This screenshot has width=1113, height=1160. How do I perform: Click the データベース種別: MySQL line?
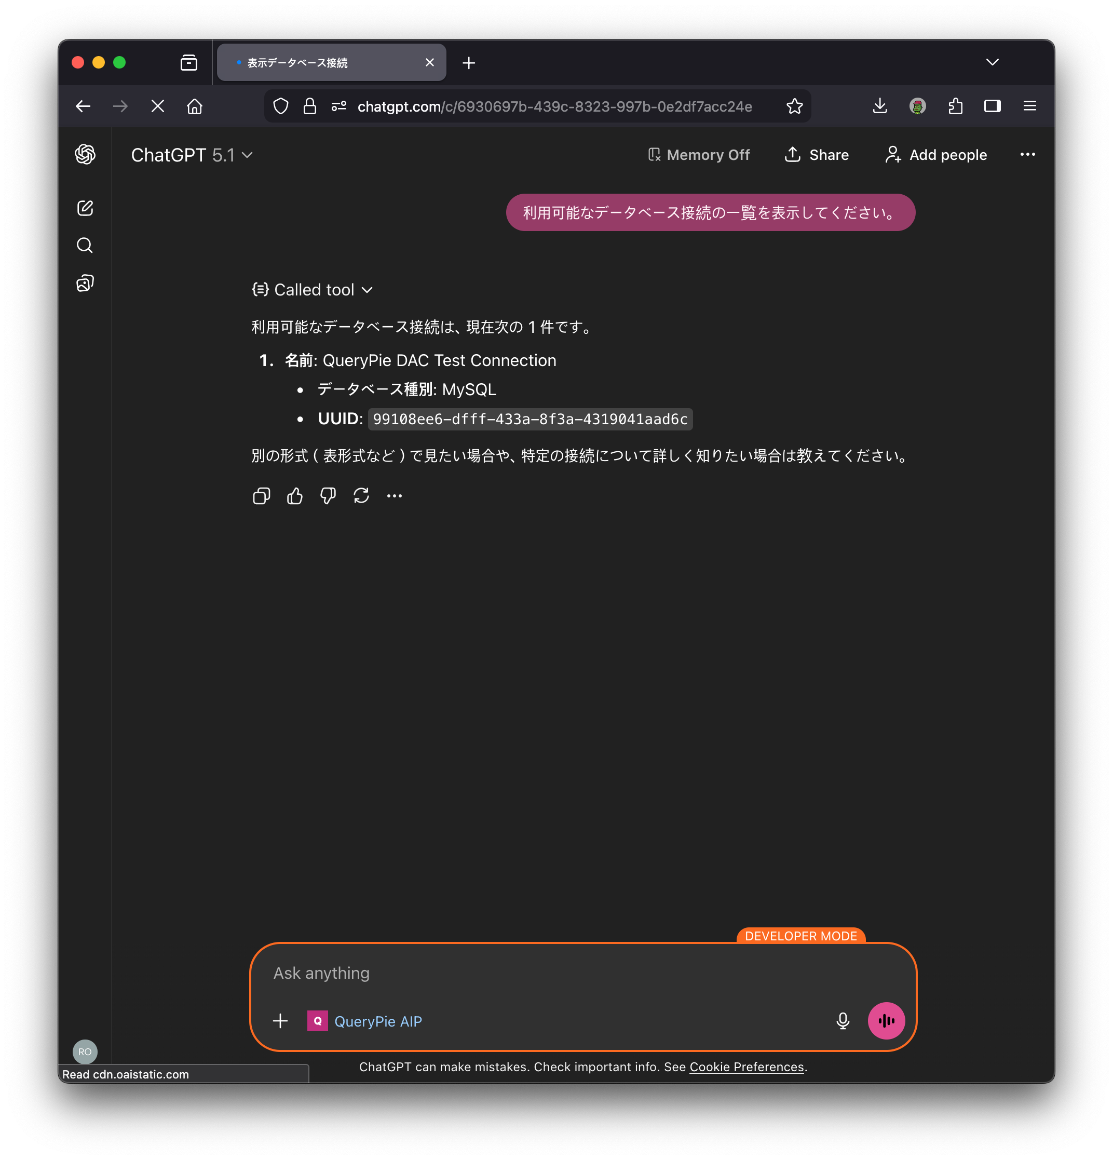[x=406, y=389]
